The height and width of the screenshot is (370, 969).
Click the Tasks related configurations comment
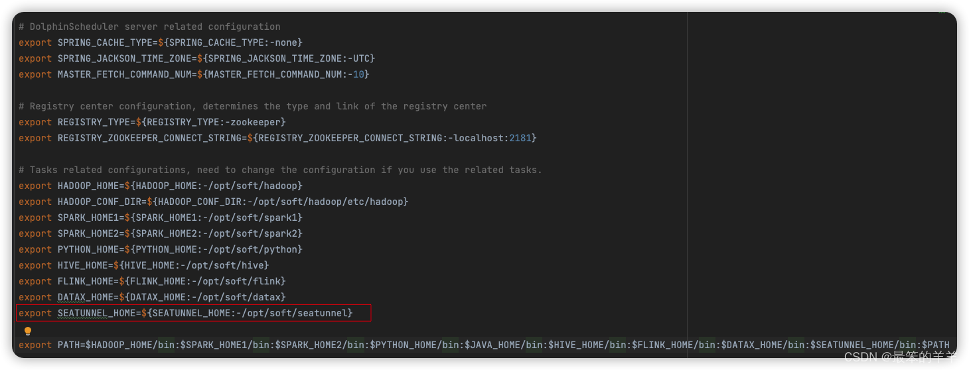tap(280, 170)
